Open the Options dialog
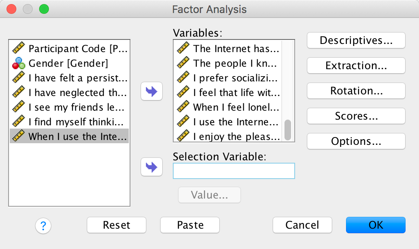 pos(356,141)
